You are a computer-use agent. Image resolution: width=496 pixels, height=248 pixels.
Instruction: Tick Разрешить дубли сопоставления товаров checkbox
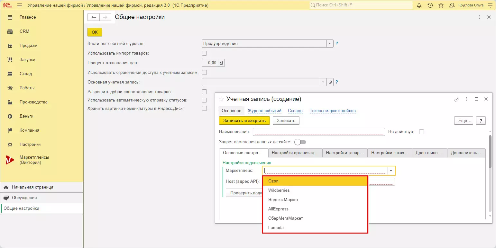(204, 92)
